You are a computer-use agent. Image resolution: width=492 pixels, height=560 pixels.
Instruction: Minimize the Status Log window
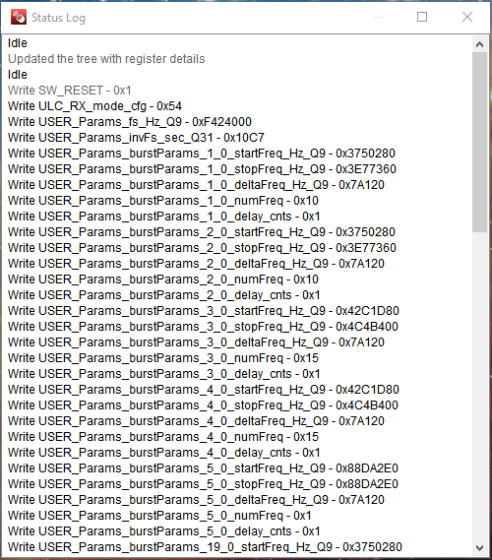tap(378, 17)
